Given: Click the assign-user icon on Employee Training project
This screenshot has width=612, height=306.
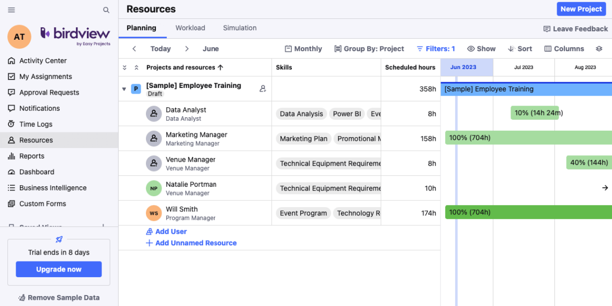Looking at the screenshot, I should 262,89.
